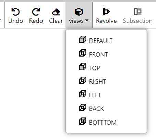Click the Undo text label
Screen dimensions: 156x140
tap(15, 21)
